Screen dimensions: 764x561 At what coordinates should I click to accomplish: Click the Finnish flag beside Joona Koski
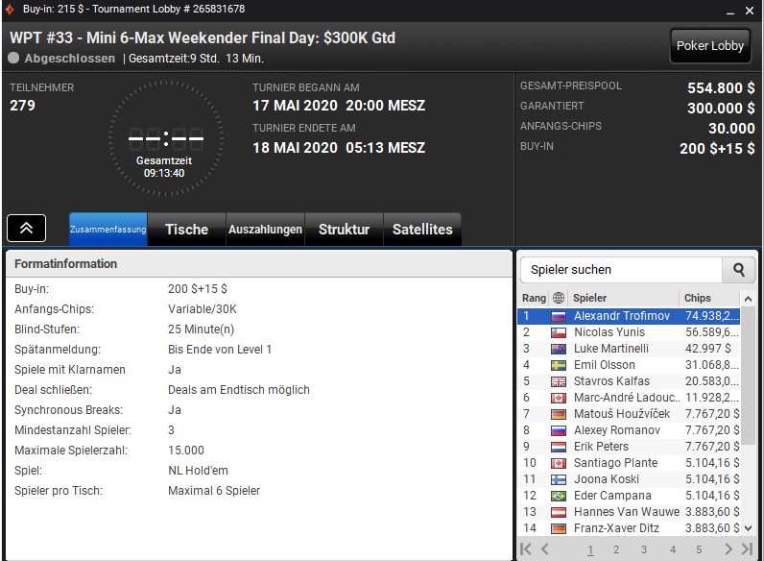(559, 480)
